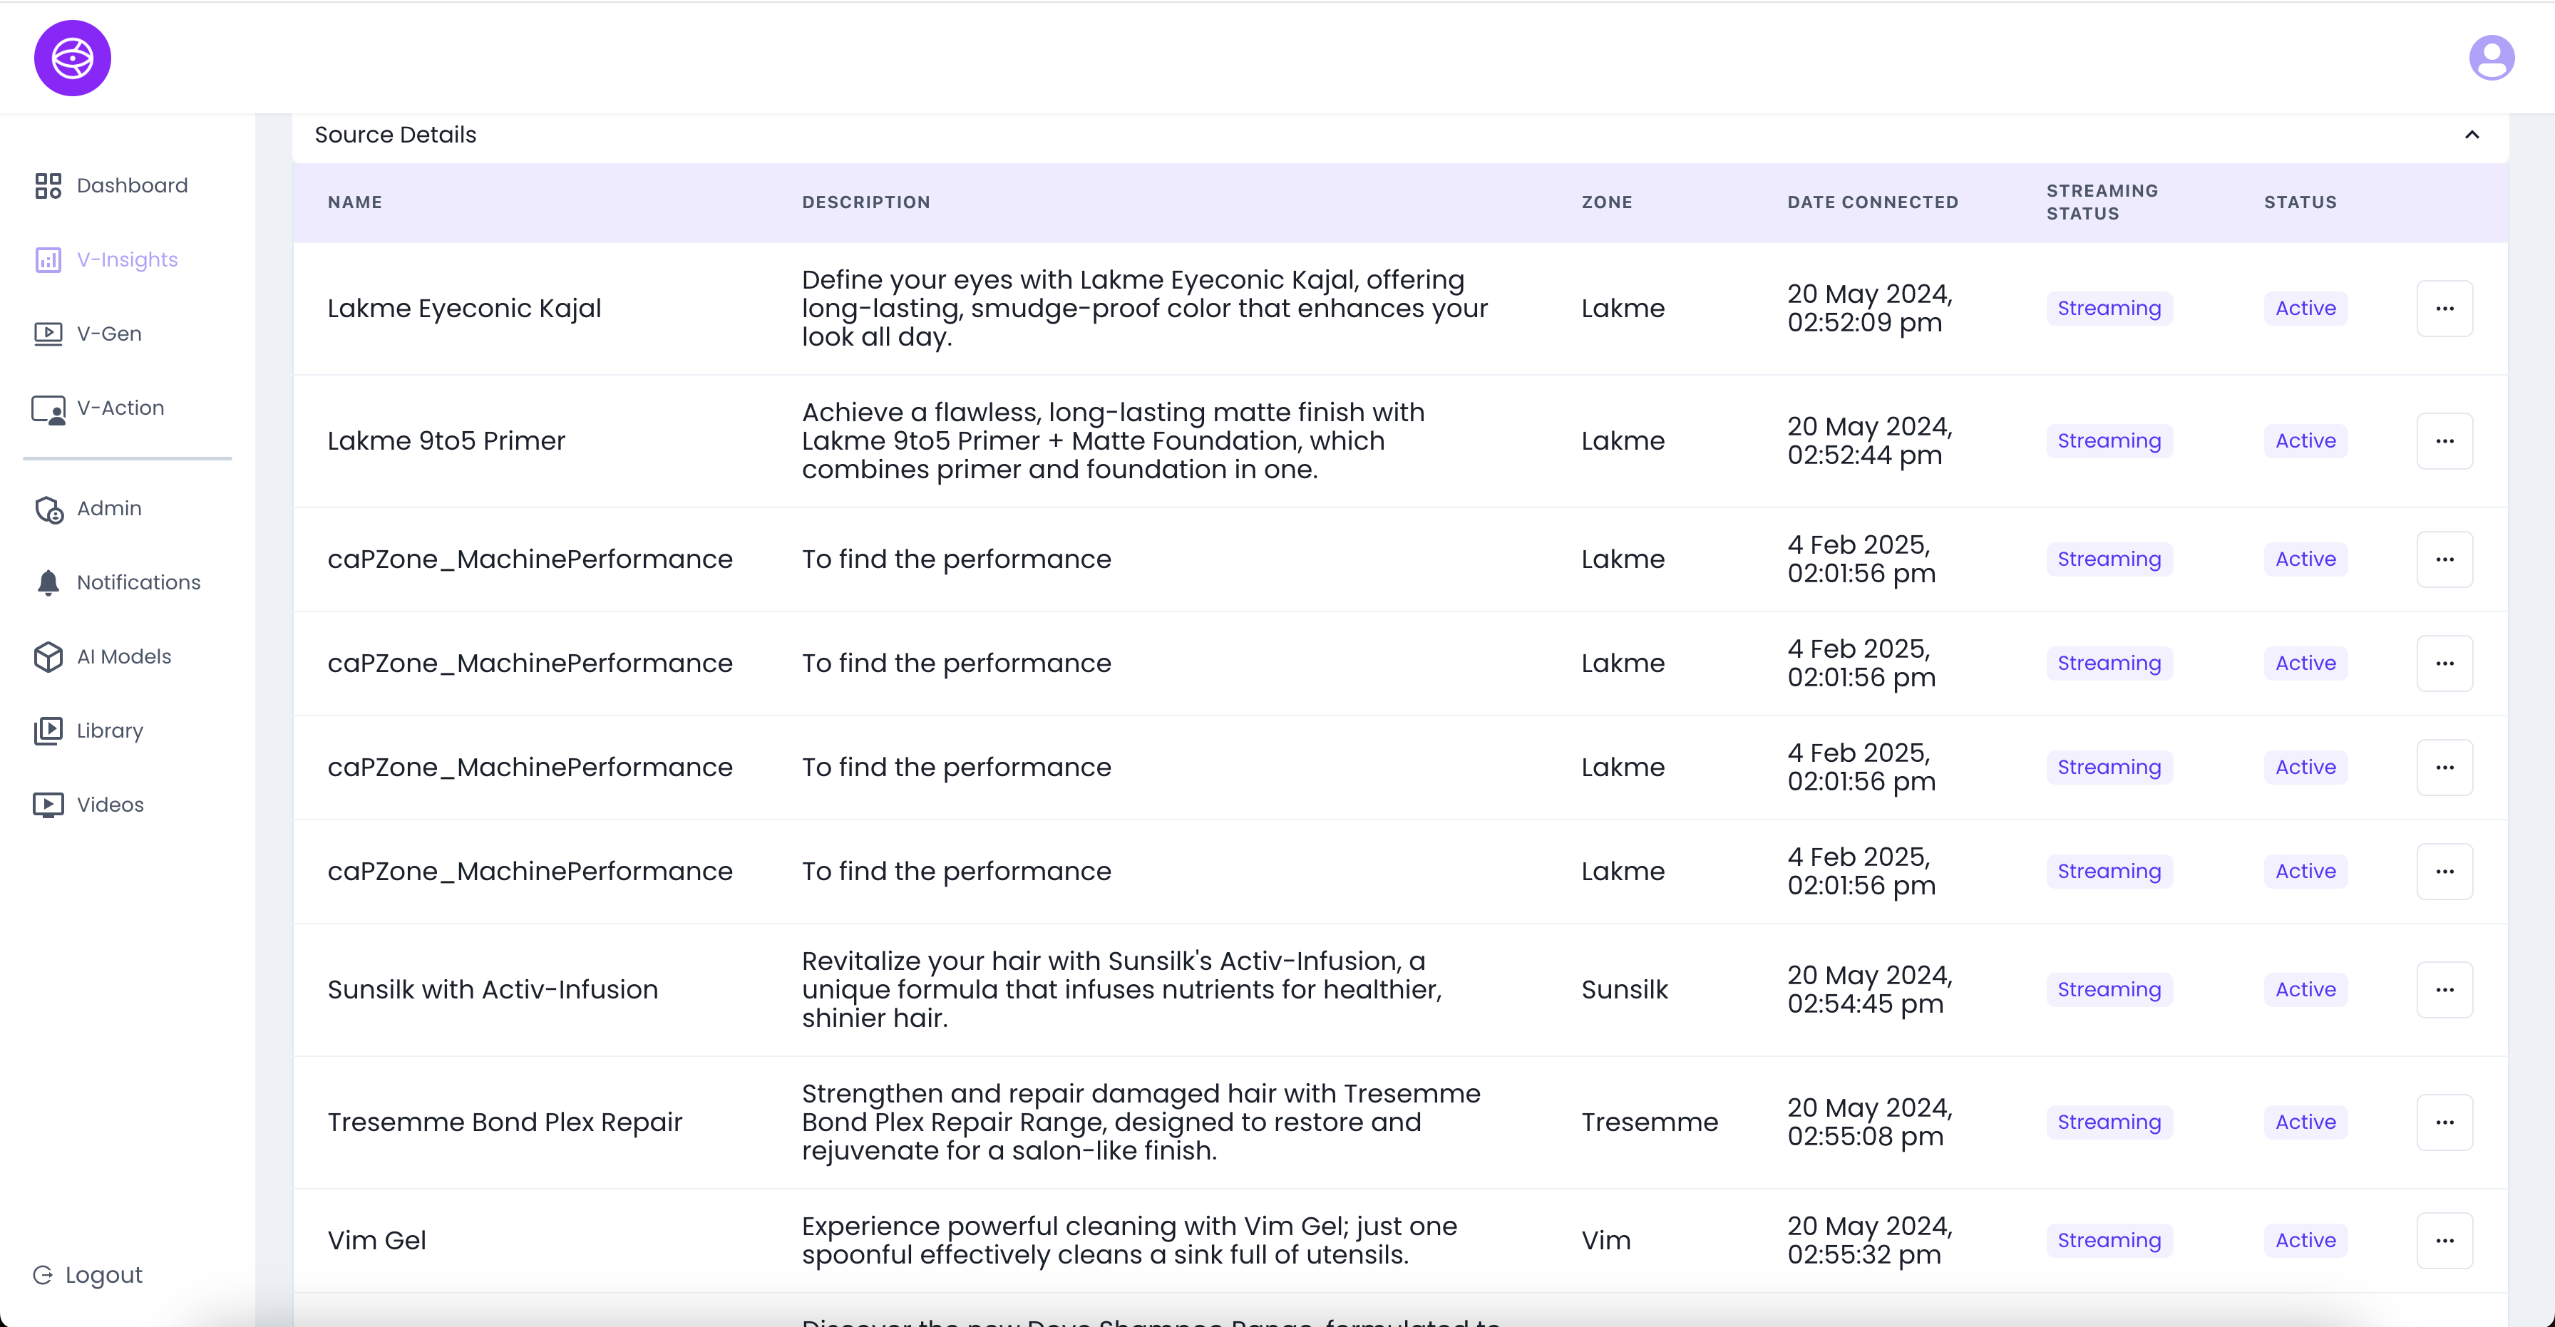Click Active badge for Vim Gel
Viewport: 2555px width, 1327px height.
coord(2305,1240)
